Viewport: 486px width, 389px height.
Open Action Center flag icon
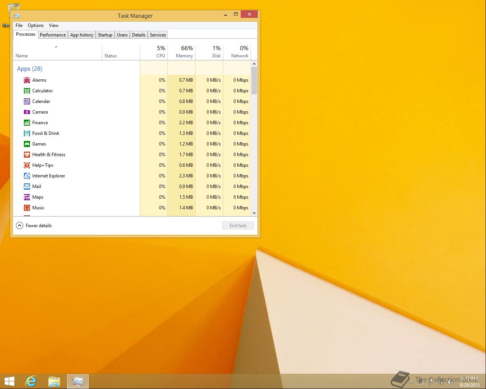coord(431,382)
